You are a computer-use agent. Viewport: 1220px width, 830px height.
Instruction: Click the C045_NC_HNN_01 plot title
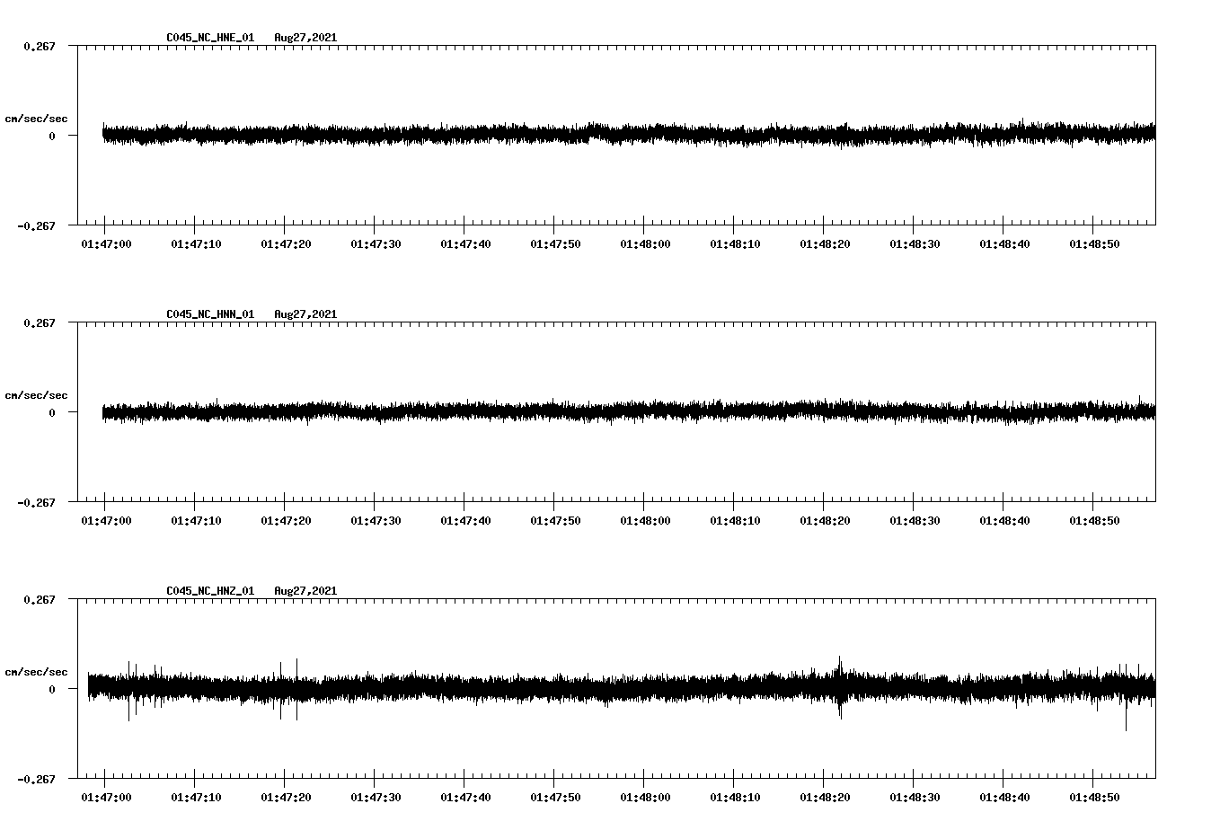pyautogui.click(x=210, y=314)
